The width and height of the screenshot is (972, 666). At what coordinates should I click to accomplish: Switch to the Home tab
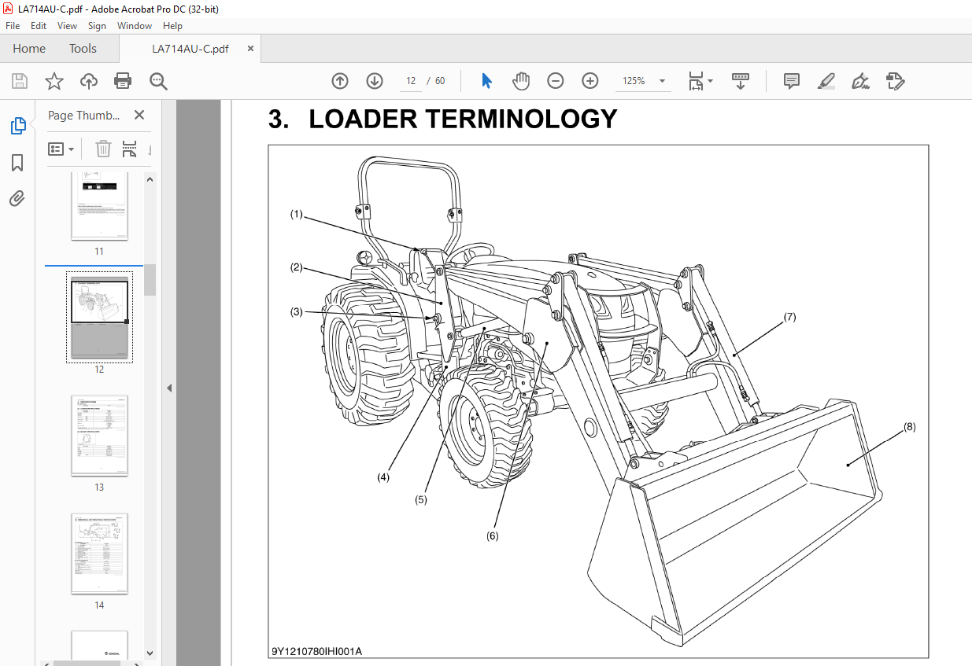(29, 49)
